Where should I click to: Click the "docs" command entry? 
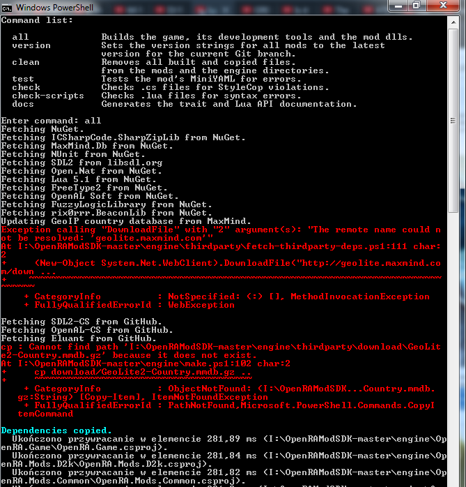[23, 104]
